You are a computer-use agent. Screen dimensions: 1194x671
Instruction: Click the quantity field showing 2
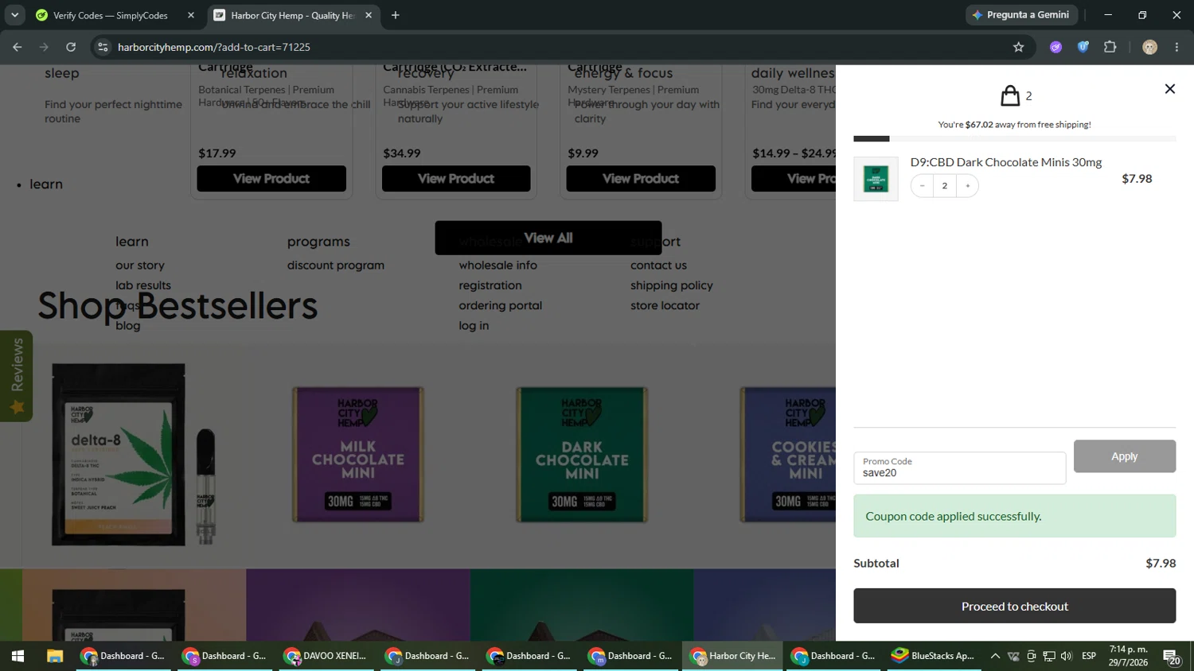[945, 186]
